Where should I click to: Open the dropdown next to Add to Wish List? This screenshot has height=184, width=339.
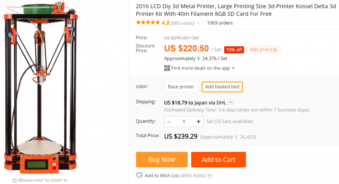[210, 176]
